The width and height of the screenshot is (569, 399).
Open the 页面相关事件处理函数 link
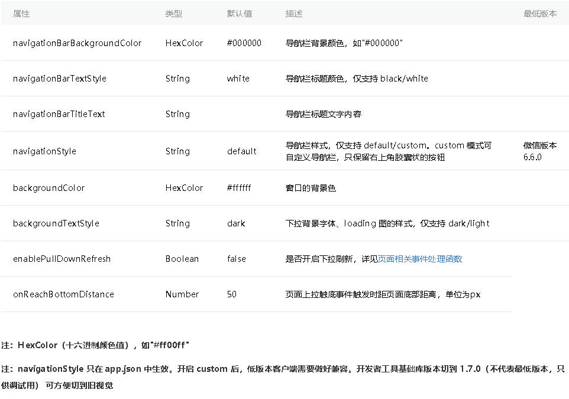tap(420, 259)
